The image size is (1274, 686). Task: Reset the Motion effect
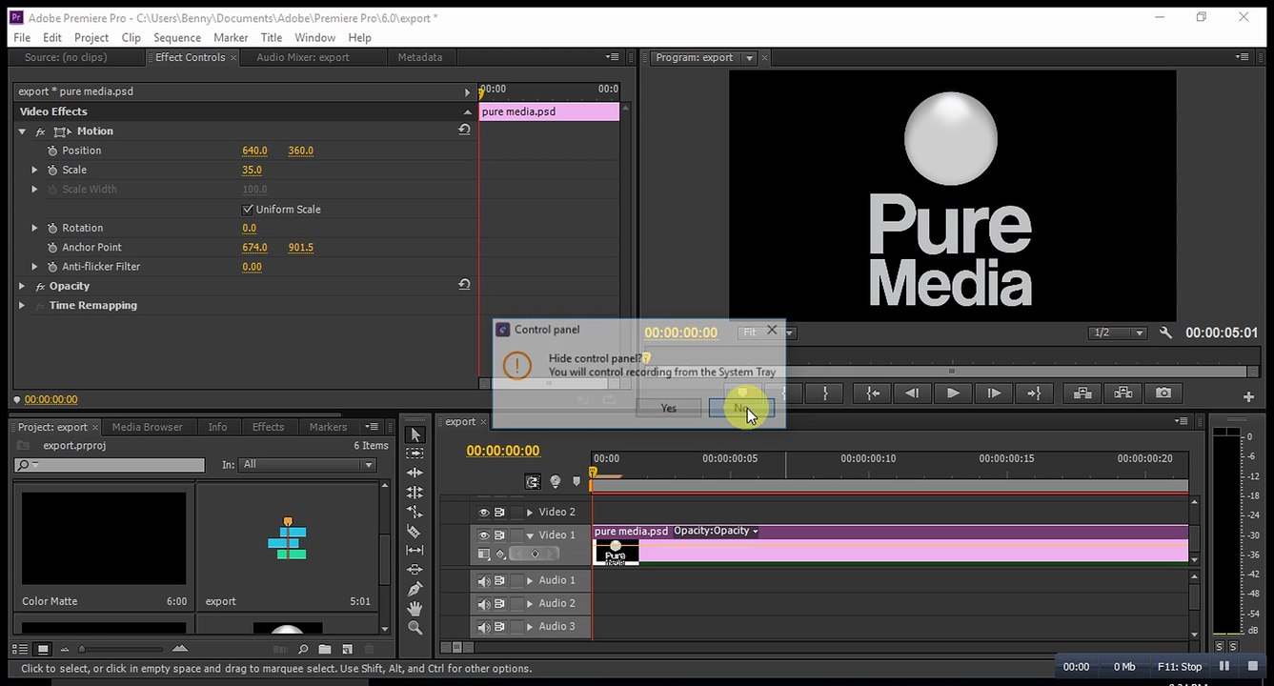coord(464,131)
